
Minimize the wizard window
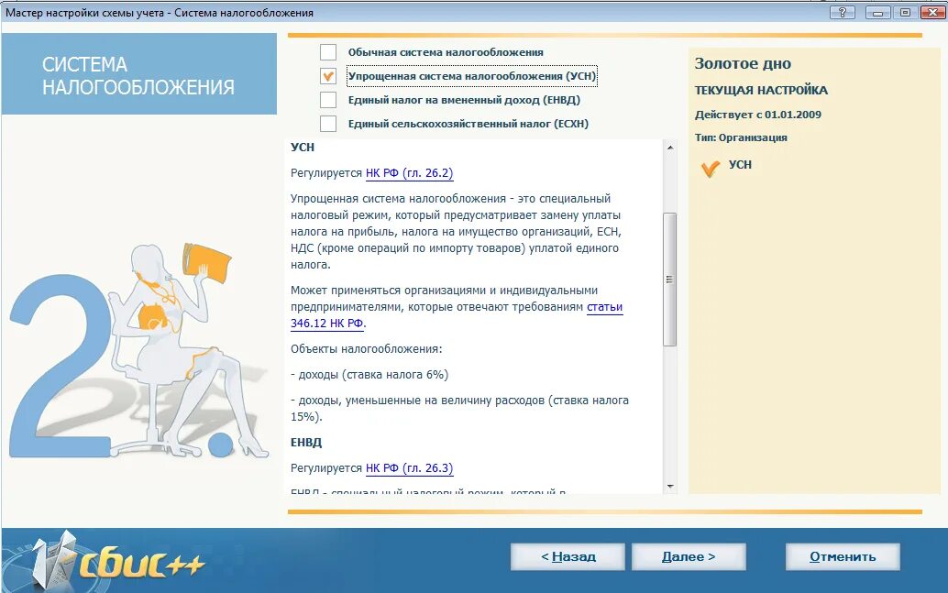pos(878,12)
